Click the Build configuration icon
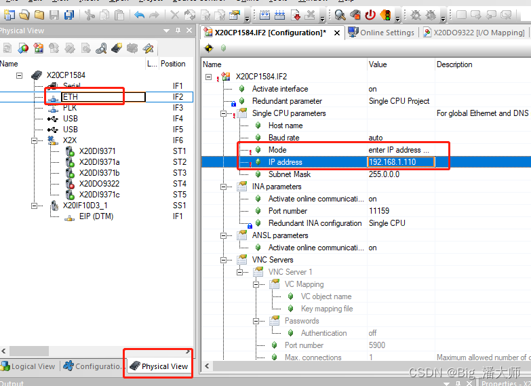This screenshot has height=386, width=531. (x=264, y=15)
